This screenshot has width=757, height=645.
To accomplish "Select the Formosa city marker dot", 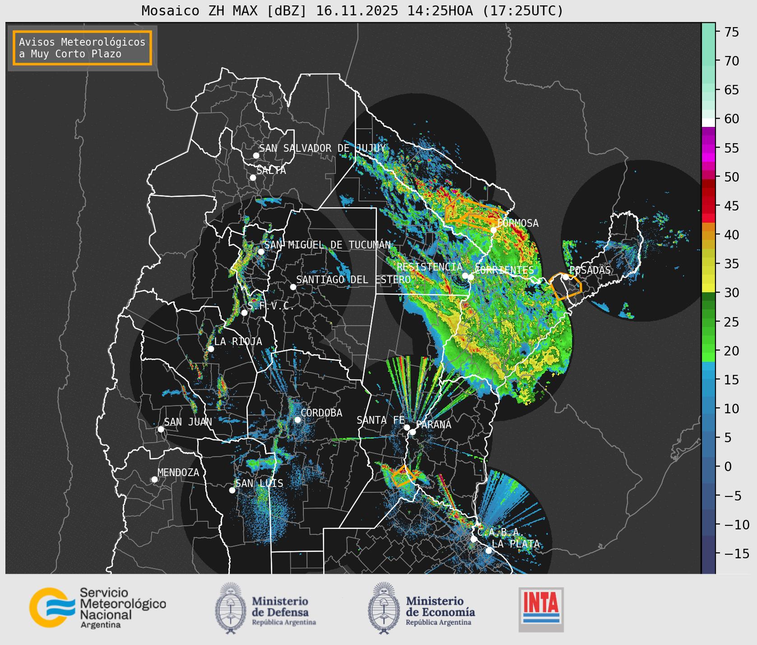I will pos(494,230).
